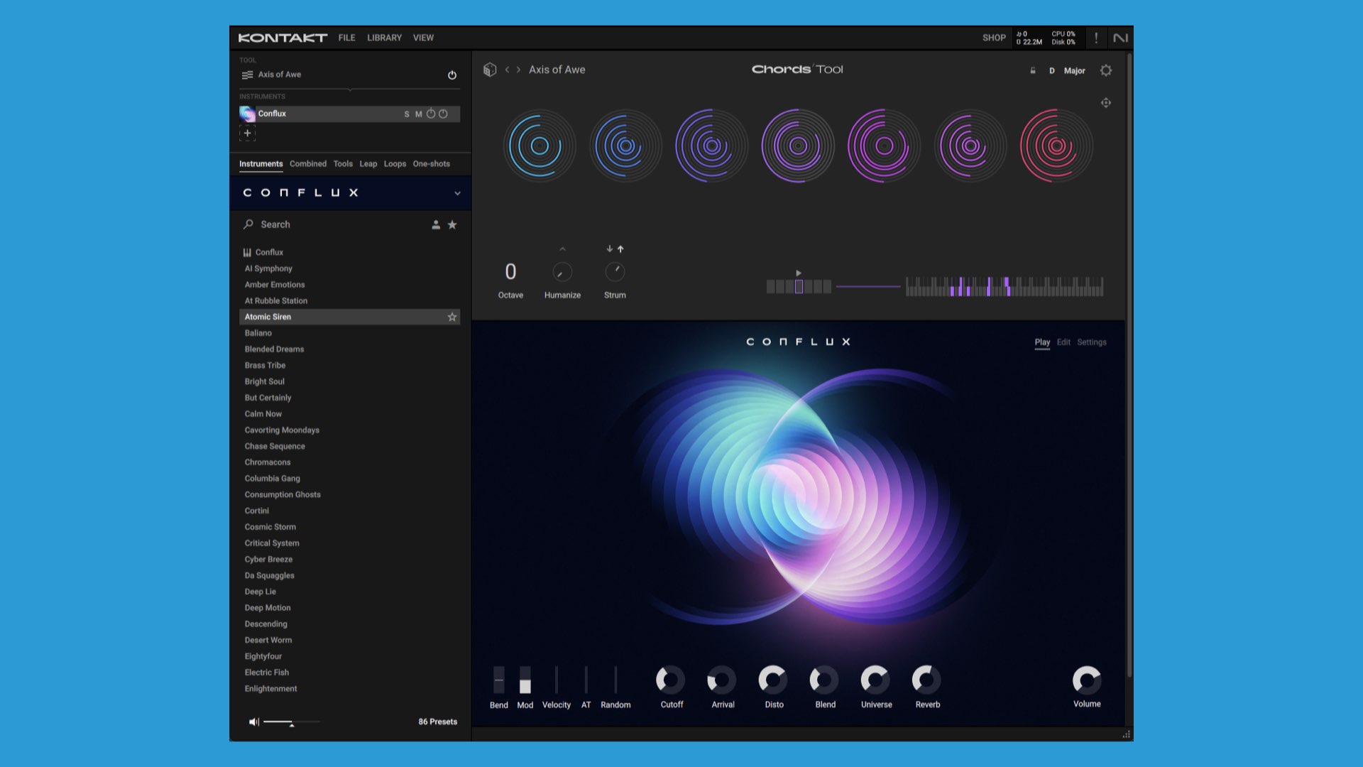
Task: Solo the Conflux instrument
Action: point(407,114)
